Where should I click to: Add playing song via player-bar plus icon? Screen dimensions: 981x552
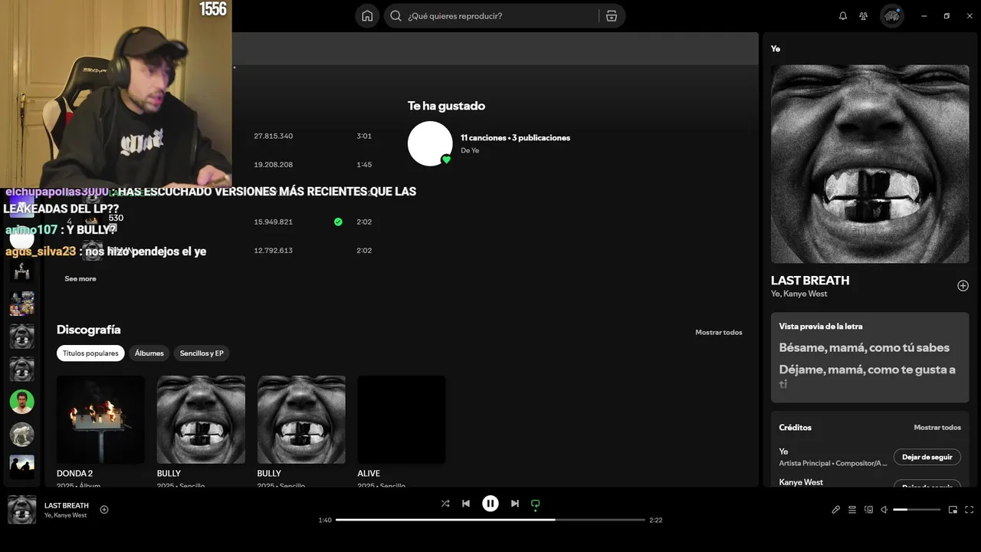click(x=104, y=510)
